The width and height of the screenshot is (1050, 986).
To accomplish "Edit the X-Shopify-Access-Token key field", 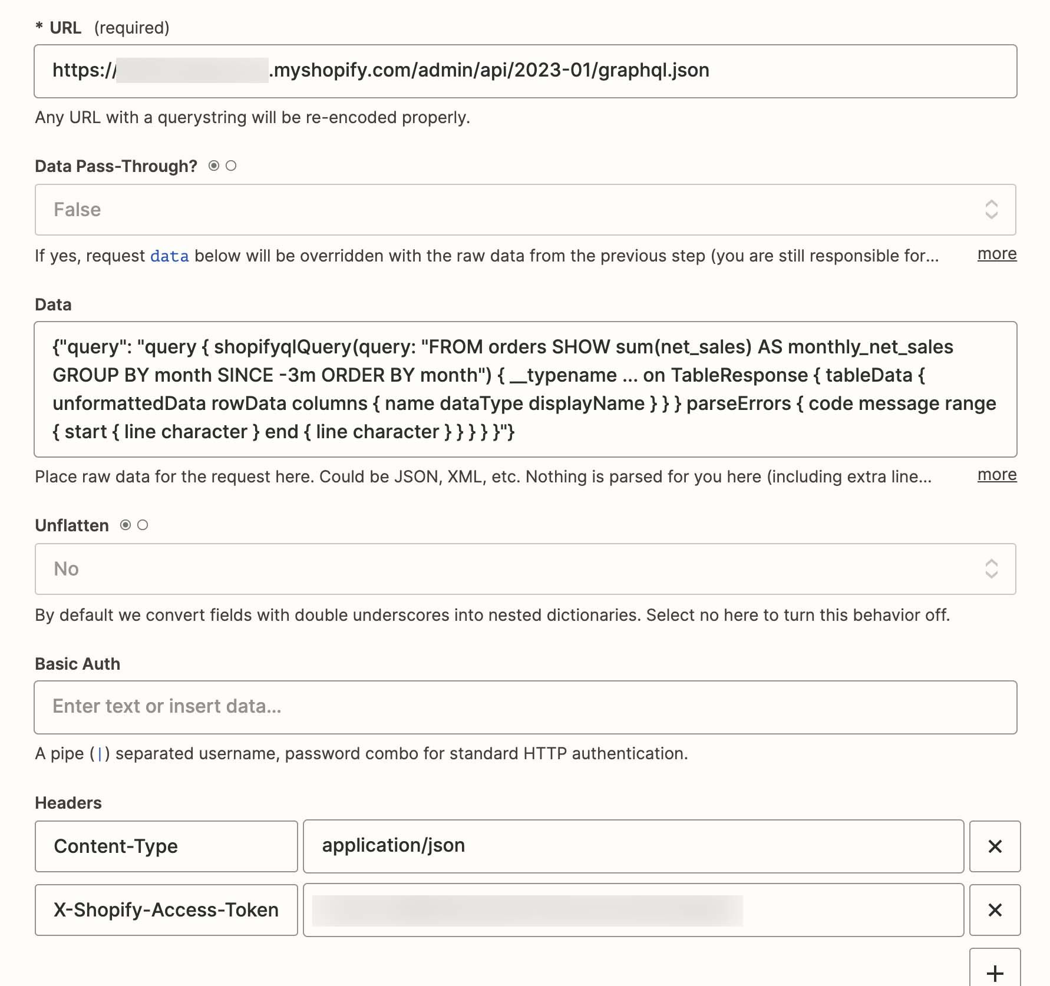I will [166, 910].
